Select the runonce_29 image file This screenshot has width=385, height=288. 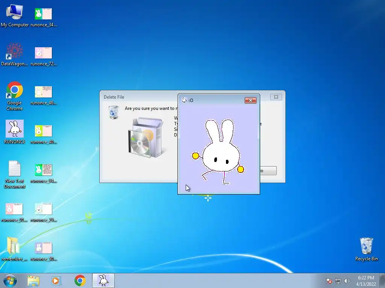point(44,212)
